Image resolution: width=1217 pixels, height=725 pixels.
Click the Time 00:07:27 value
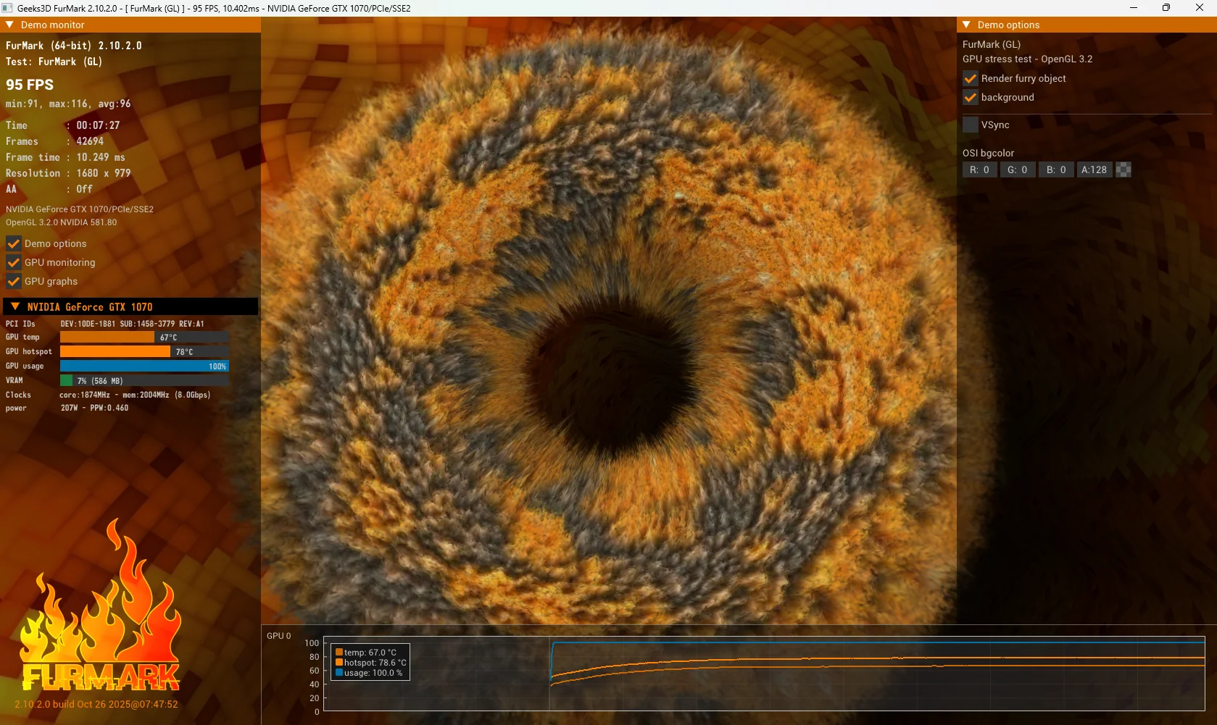pos(98,125)
